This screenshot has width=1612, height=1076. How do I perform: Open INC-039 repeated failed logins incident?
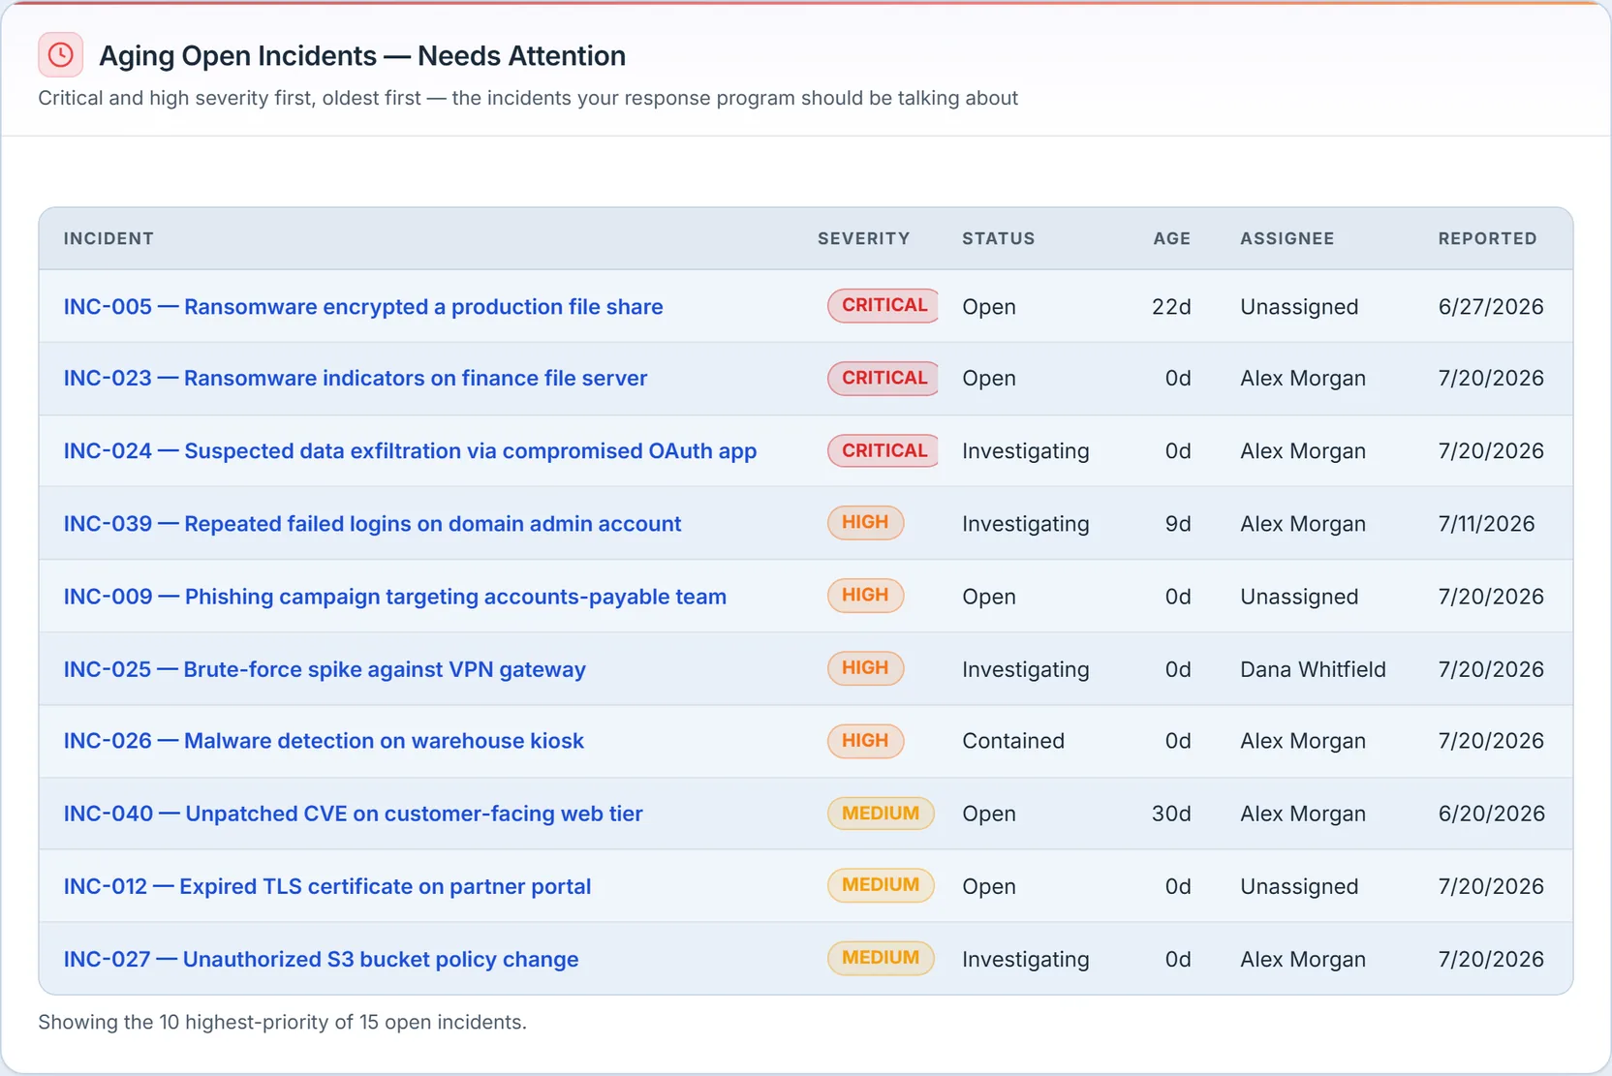372,524
